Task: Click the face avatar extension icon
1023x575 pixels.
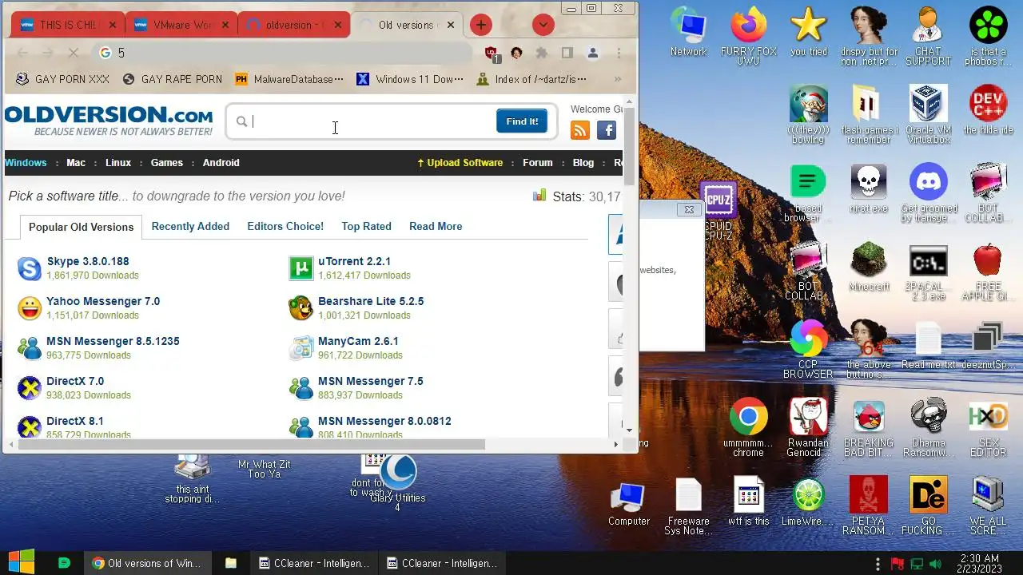Action: pyautogui.click(x=516, y=53)
